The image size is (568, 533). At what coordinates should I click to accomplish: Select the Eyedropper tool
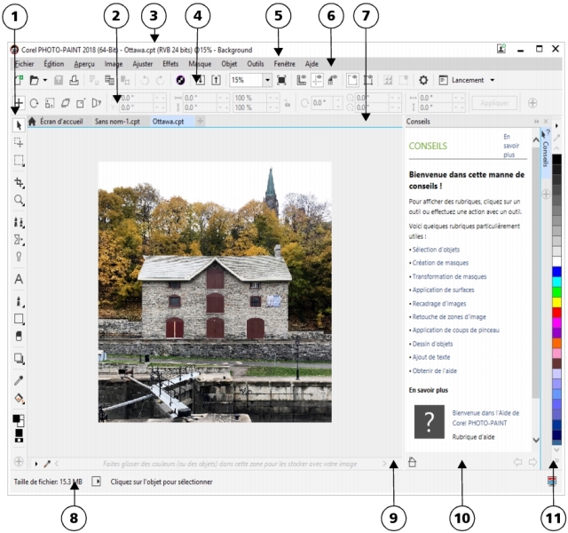click(x=19, y=380)
